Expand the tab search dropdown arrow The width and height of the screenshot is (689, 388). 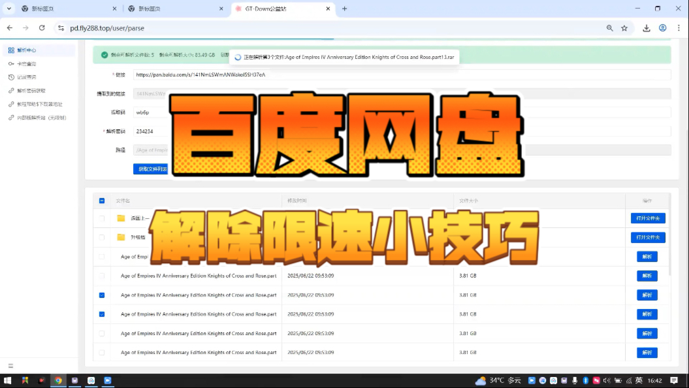pyautogui.click(x=8, y=8)
